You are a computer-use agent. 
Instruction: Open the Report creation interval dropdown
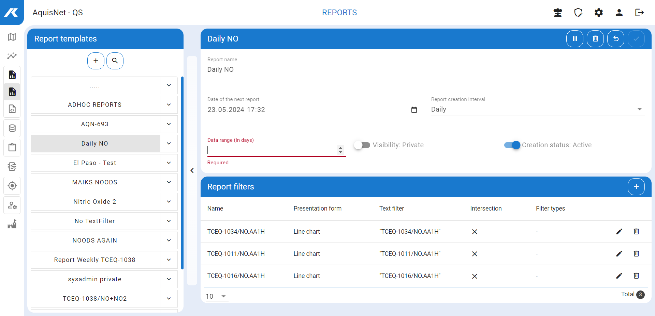[537, 110]
